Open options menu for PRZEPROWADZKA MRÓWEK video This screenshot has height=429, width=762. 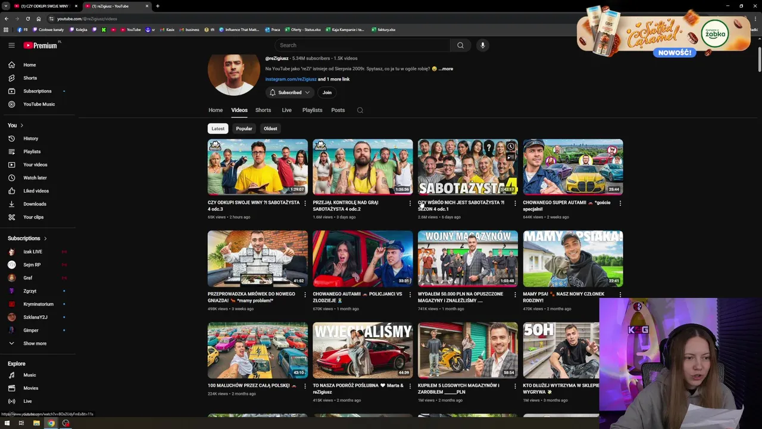305,294
